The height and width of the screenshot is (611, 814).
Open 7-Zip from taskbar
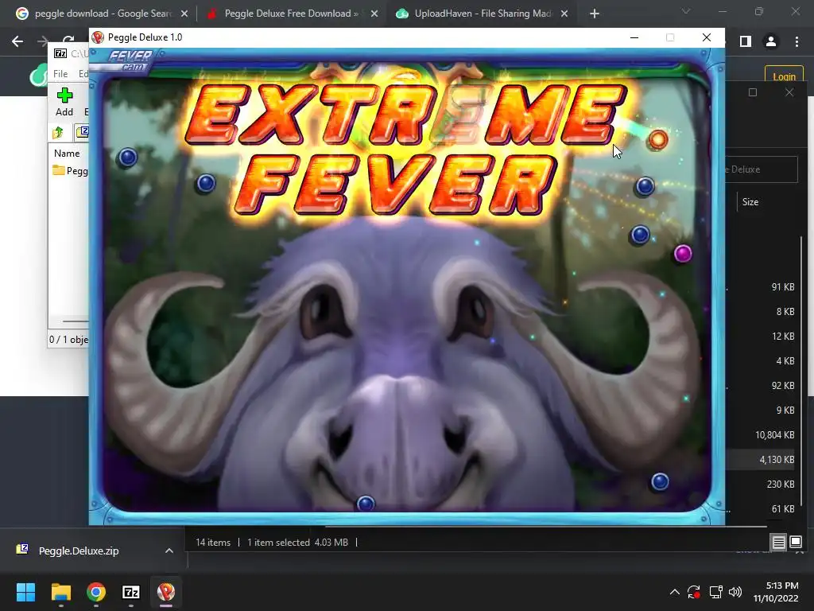[x=131, y=592]
